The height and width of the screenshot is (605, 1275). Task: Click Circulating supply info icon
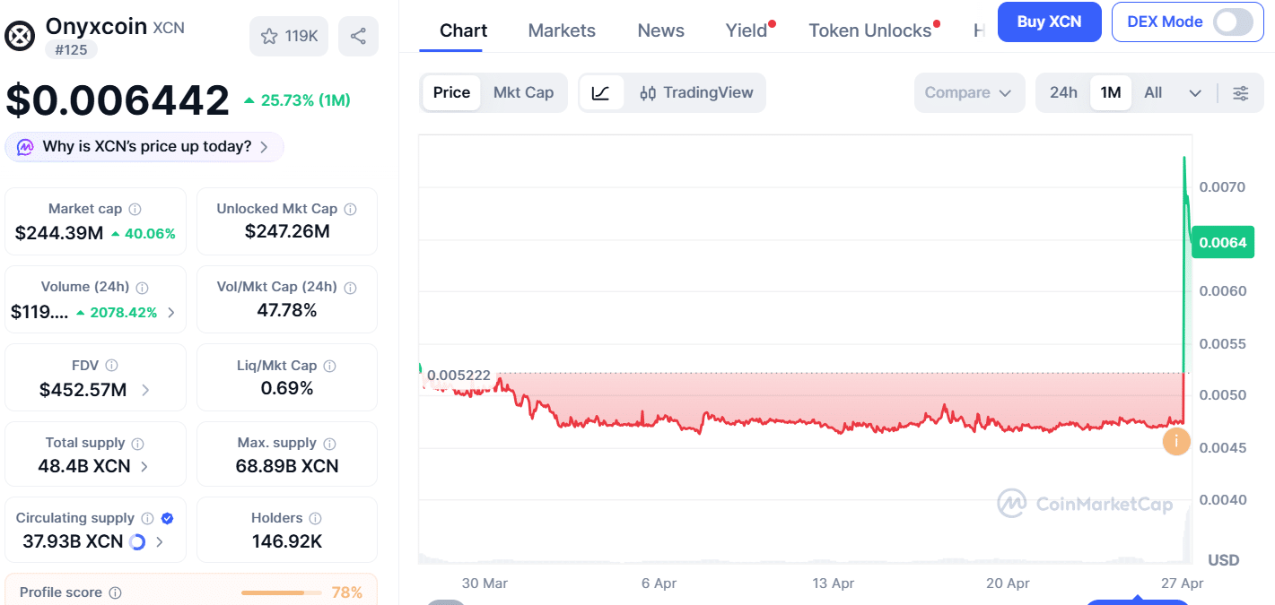coord(147,518)
